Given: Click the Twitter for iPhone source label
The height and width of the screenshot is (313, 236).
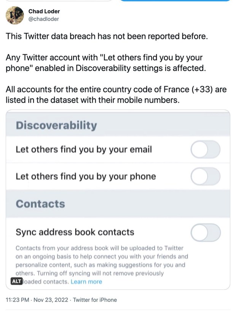Looking at the screenshot, I should point(95,300).
